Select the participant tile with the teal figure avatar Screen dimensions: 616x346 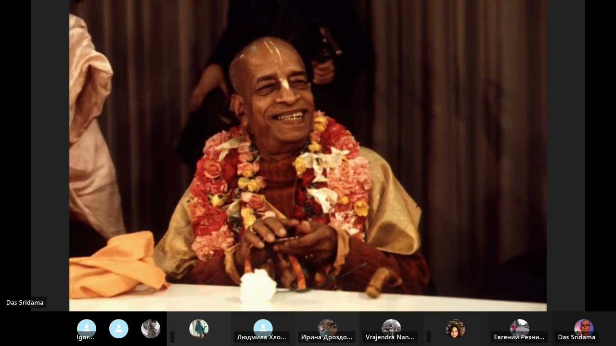click(x=199, y=329)
